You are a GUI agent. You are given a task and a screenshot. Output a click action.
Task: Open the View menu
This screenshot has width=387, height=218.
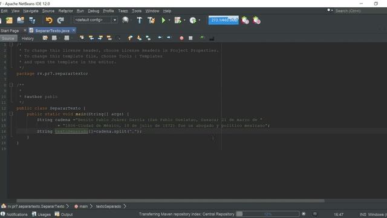pos(15,11)
